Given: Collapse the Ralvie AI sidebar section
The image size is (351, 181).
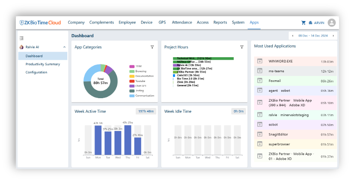Looking at the screenshot, I should pos(64,47).
